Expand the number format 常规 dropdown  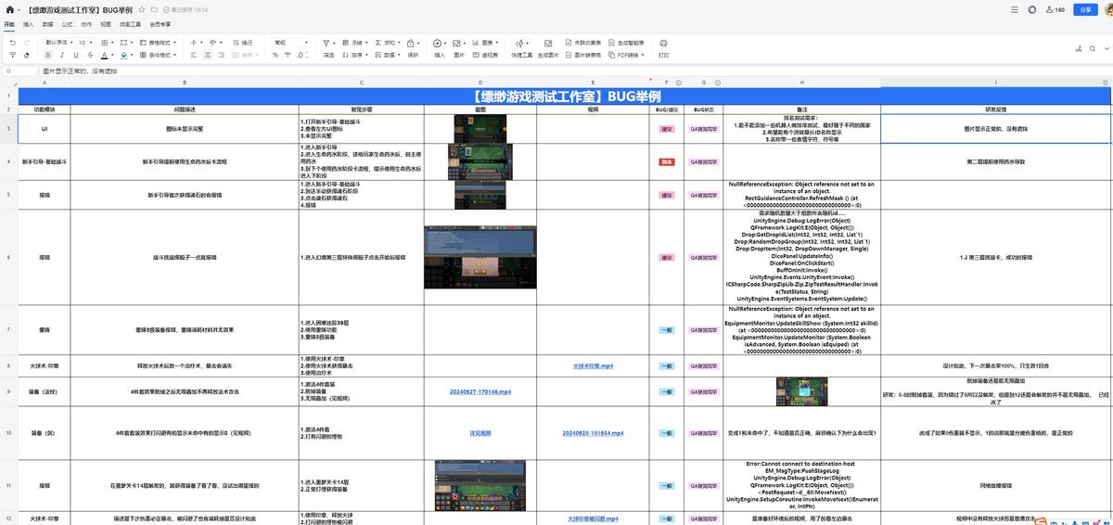coord(291,43)
